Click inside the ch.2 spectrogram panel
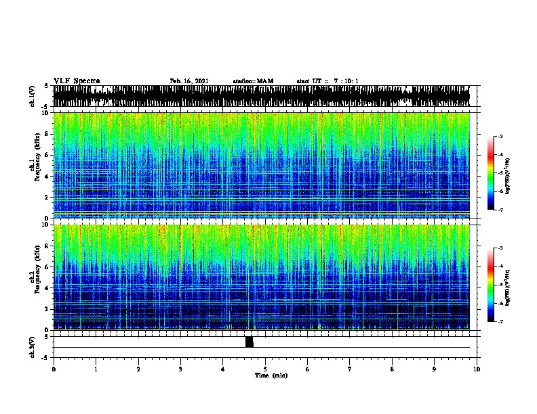 pyautogui.click(x=261, y=277)
